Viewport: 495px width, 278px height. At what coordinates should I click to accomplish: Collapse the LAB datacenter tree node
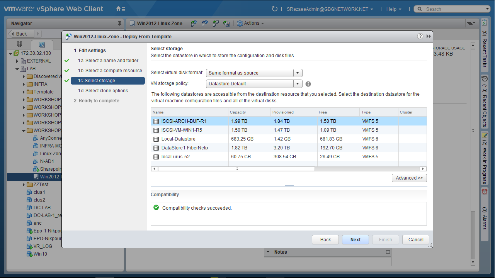(x=17, y=69)
